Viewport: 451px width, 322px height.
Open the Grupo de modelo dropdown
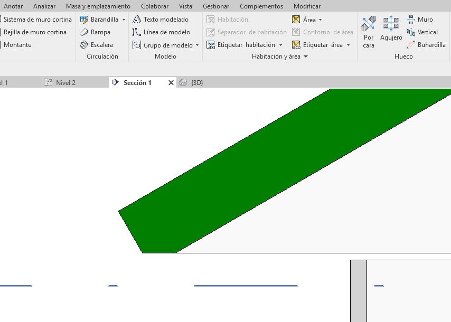click(x=198, y=45)
